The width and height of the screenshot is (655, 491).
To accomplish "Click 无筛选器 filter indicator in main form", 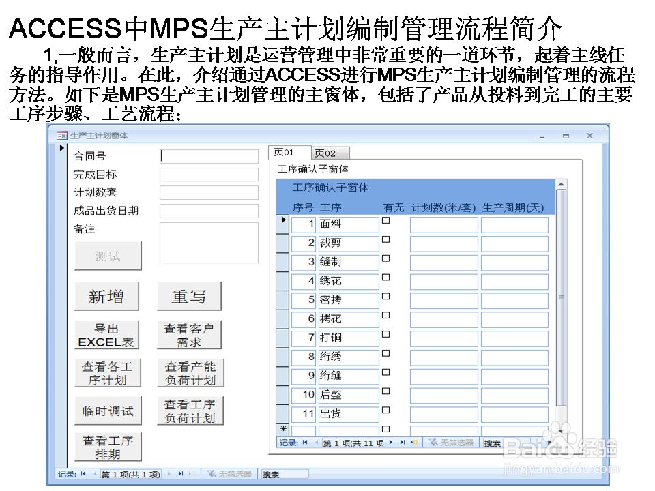I will [x=230, y=474].
